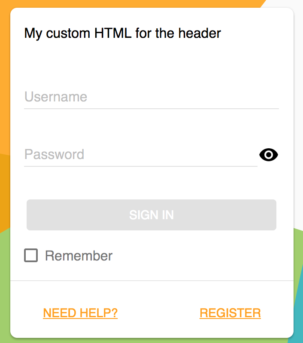Click the custom HTML header text
Screen dimensions: 303x343
123,34
